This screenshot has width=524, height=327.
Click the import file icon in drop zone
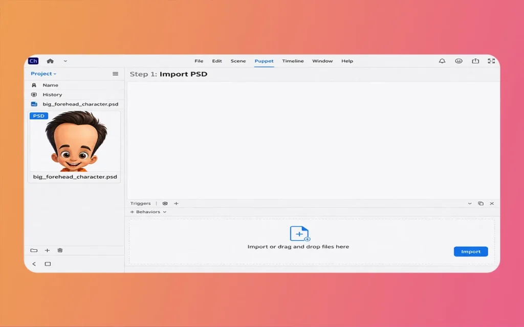click(x=299, y=233)
